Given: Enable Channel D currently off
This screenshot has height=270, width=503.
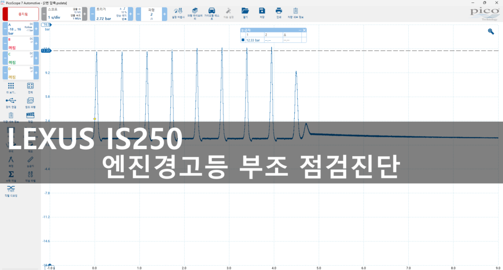Looking at the screenshot, I should [20, 74].
